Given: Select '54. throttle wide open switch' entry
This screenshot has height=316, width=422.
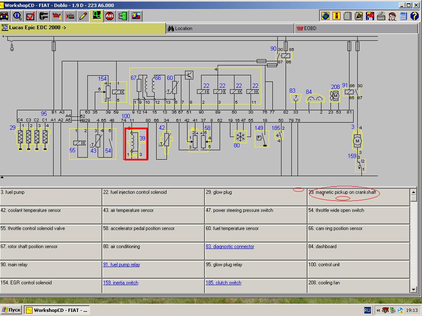Looking at the screenshot, I should [x=359, y=215].
